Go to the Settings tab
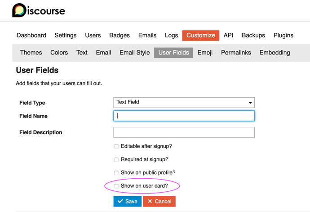 coord(66,35)
